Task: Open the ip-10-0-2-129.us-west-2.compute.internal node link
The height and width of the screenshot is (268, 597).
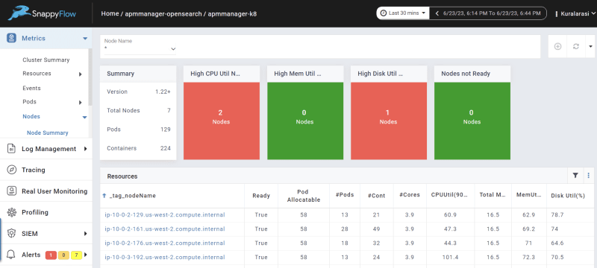Action: point(165,215)
